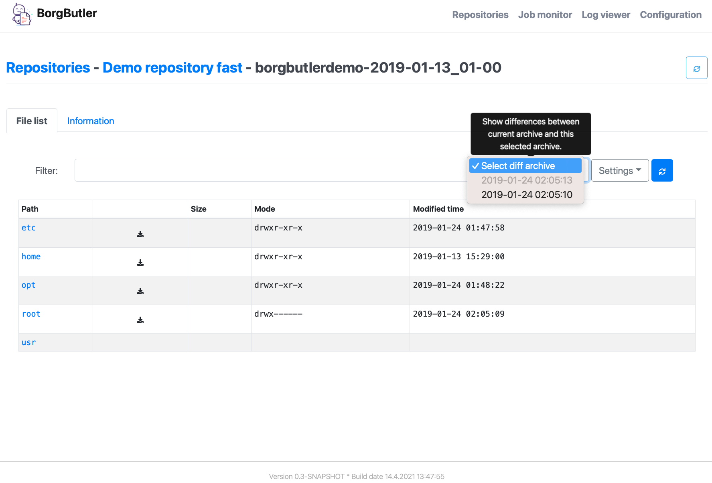This screenshot has width=712, height=483.
Task: Switch to the Information tab
Action: coord(91,121)
